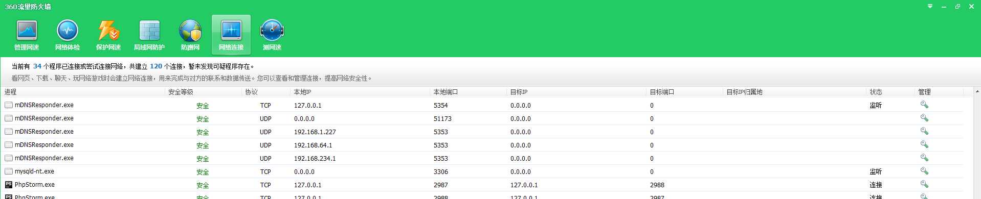Select the 网络连接 network connections tab
This screenshot has height=199, width=981.
(x=231, y=35)
